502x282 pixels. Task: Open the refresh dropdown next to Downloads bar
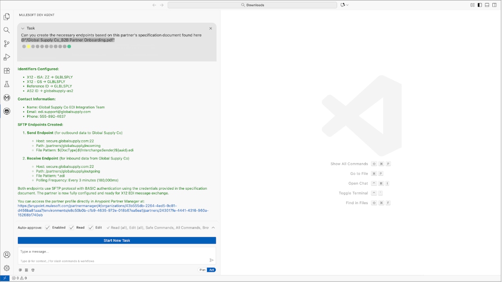(348, 5)
